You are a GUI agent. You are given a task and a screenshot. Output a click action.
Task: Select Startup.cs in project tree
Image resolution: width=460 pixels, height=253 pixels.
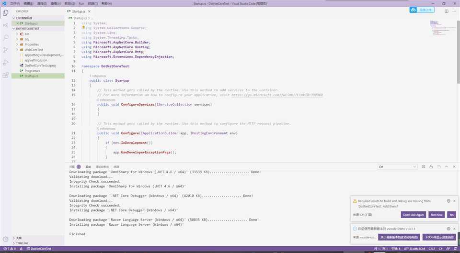[x=38, y=76]
